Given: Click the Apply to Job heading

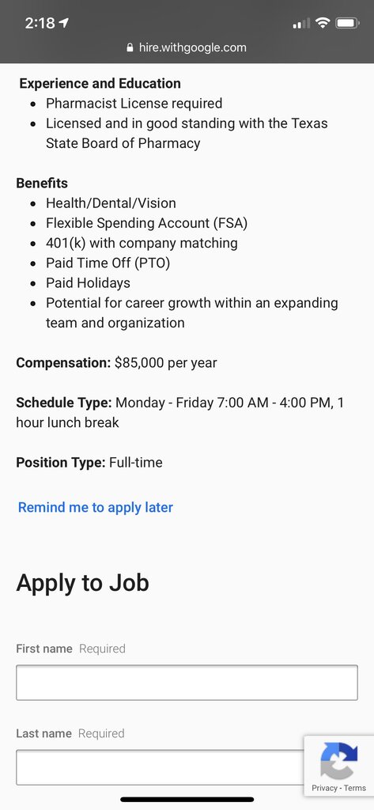Looking at the screenshot, I should pos(83,583).
